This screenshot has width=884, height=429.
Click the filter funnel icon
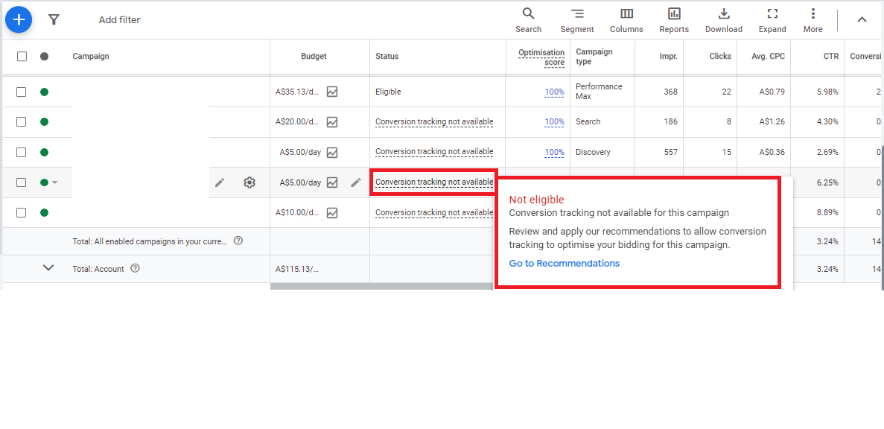[x=54, y=19]
